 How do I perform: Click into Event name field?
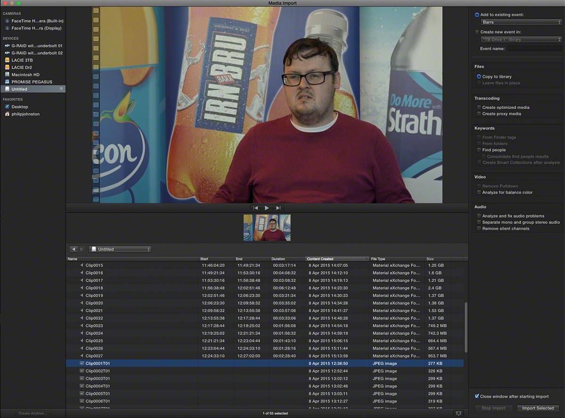click(x=534, y=48)
